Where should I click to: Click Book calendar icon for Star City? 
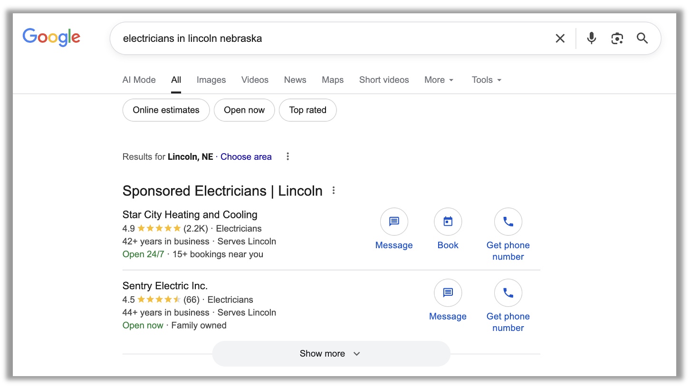(448, 222)
